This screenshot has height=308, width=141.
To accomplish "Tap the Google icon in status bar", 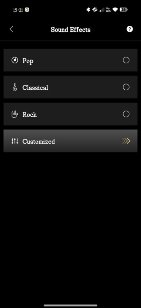I will [x=27, y=10].
